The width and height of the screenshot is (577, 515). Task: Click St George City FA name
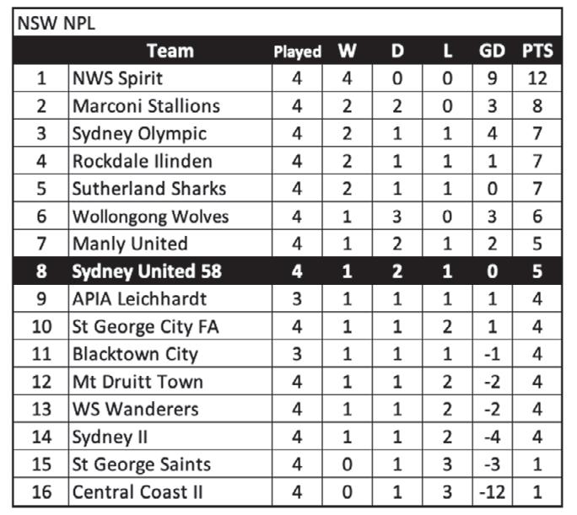145,326
